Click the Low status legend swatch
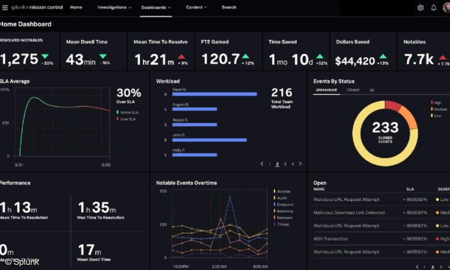This screenshot has height=270, width=450. (432, 116)
